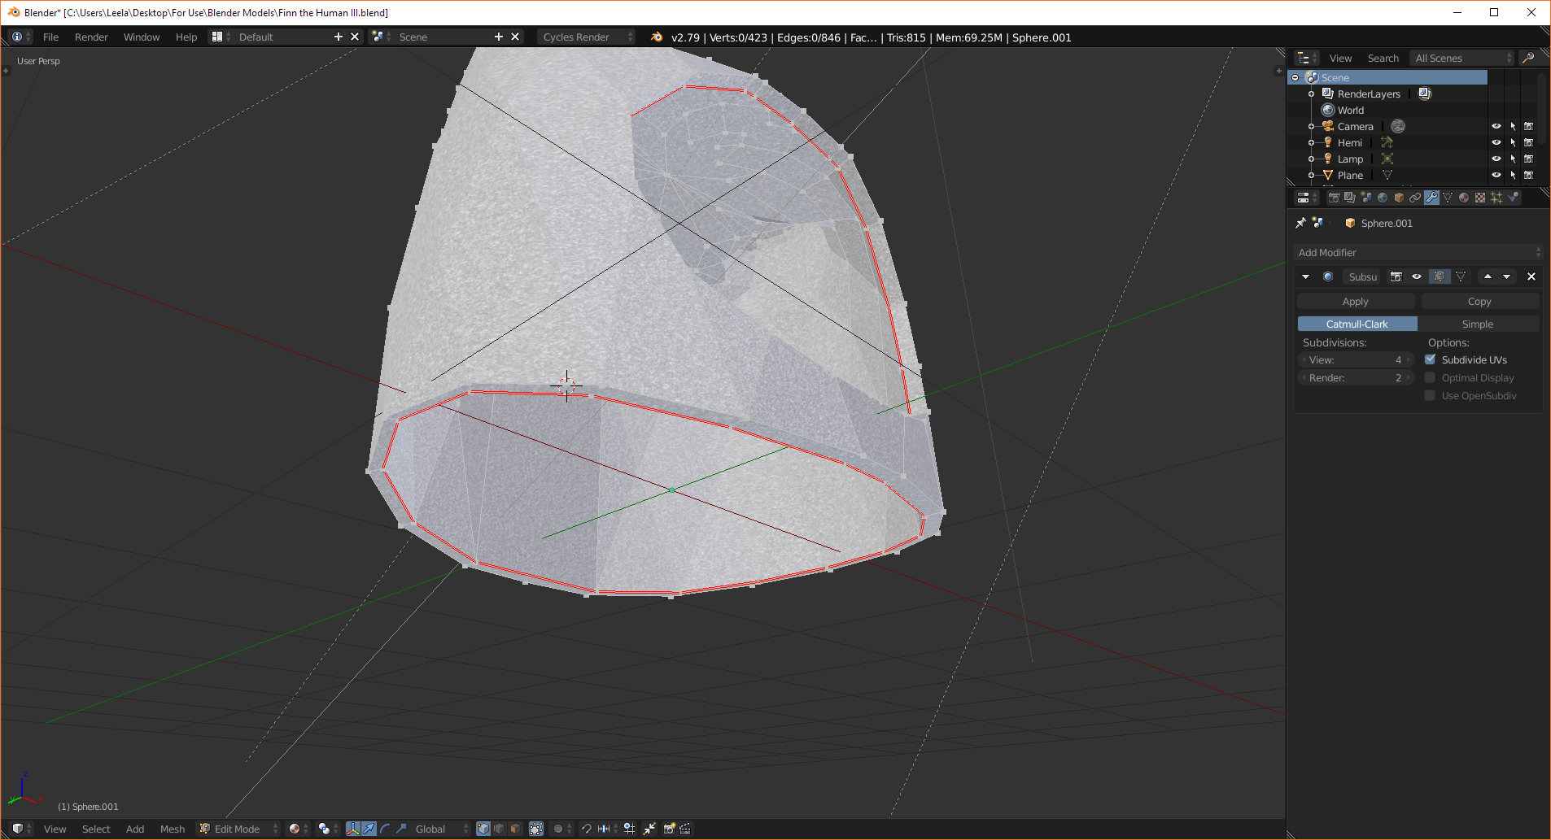
Task: Click the OpenGL render animation clapper icon
Action: point(685,829)
